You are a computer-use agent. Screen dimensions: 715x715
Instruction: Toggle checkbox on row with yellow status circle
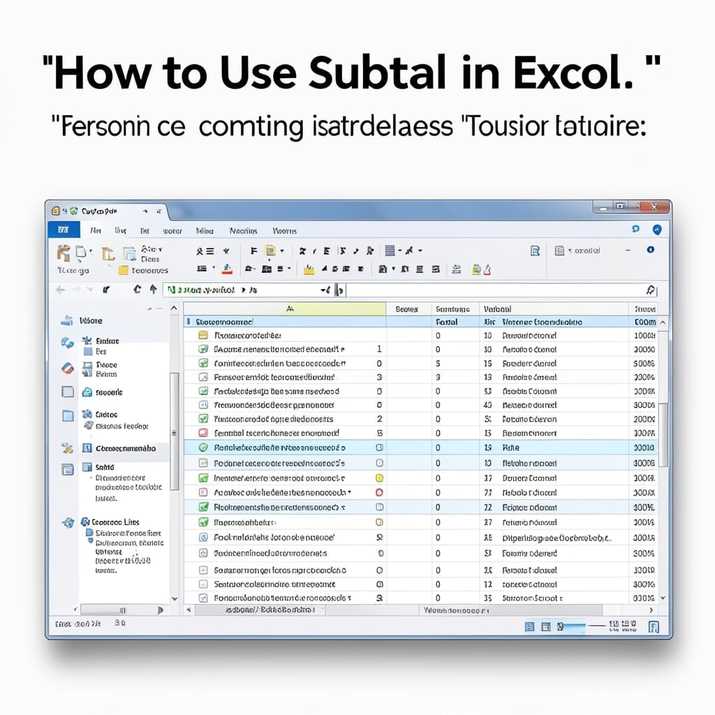[203, 478]
